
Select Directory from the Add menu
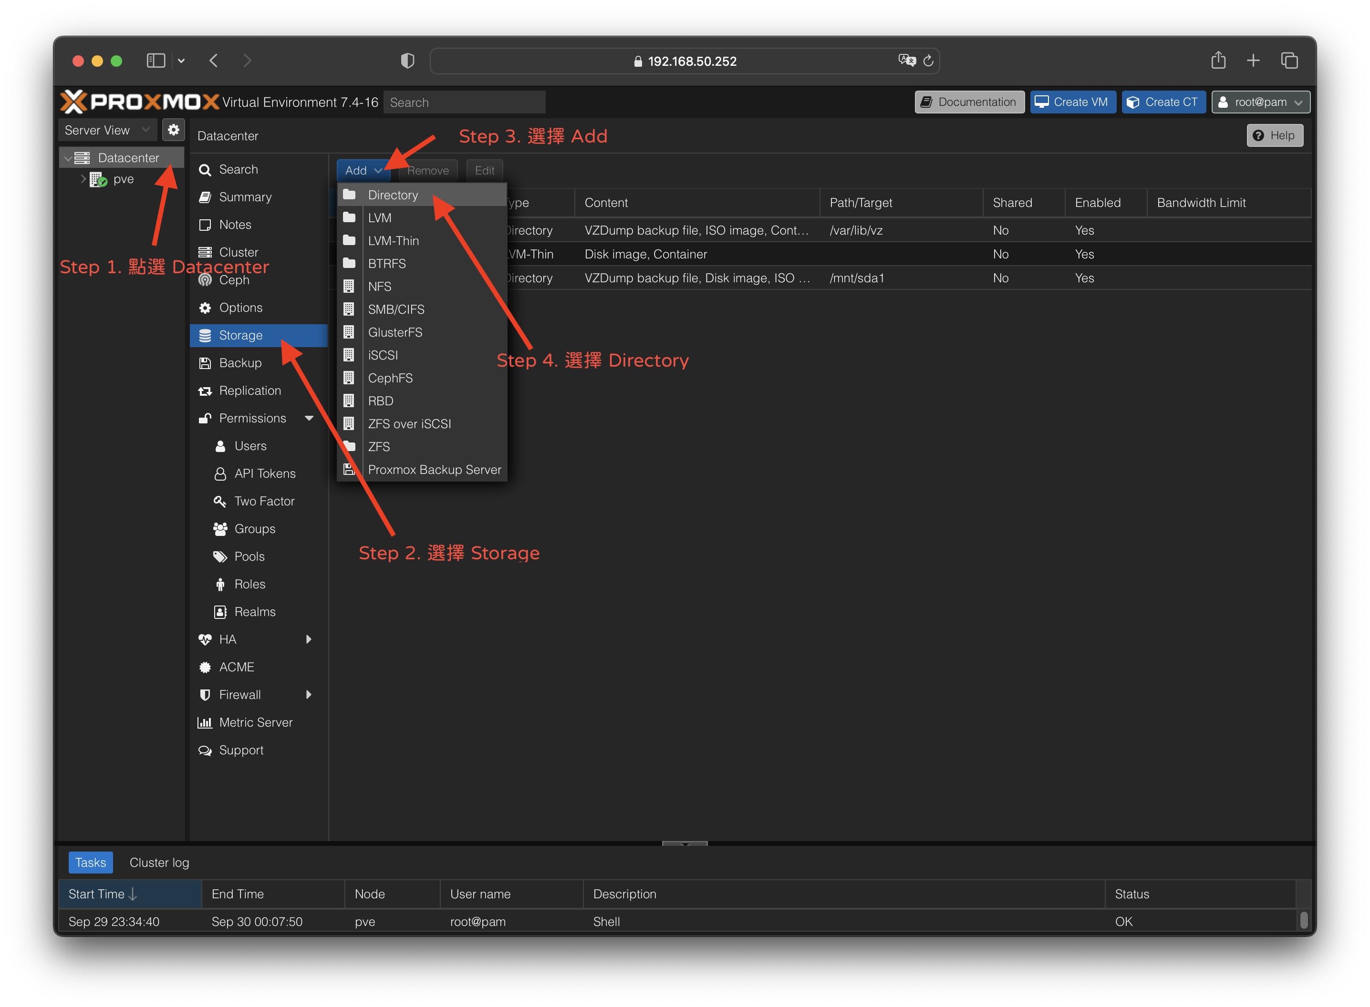[393, 195]
